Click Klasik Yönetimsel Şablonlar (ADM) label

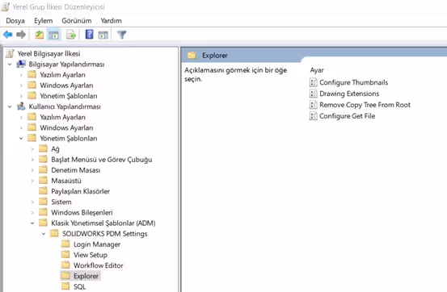tap(103, 223)
